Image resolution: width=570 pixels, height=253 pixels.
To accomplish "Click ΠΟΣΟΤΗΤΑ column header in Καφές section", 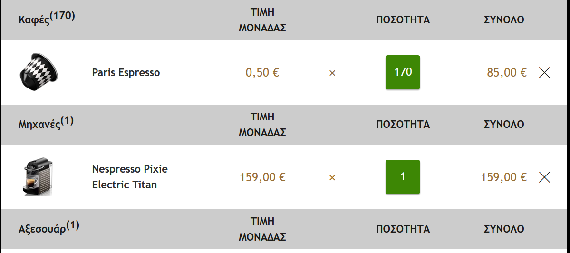I will click(x=403, y=19).
